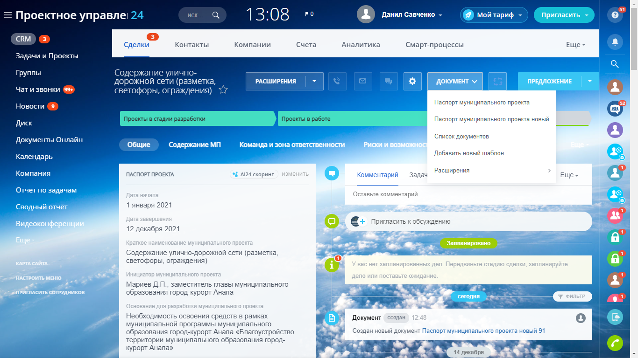Open the Содержание МП tab
638x358 pixels.
[x=195, y=145]
